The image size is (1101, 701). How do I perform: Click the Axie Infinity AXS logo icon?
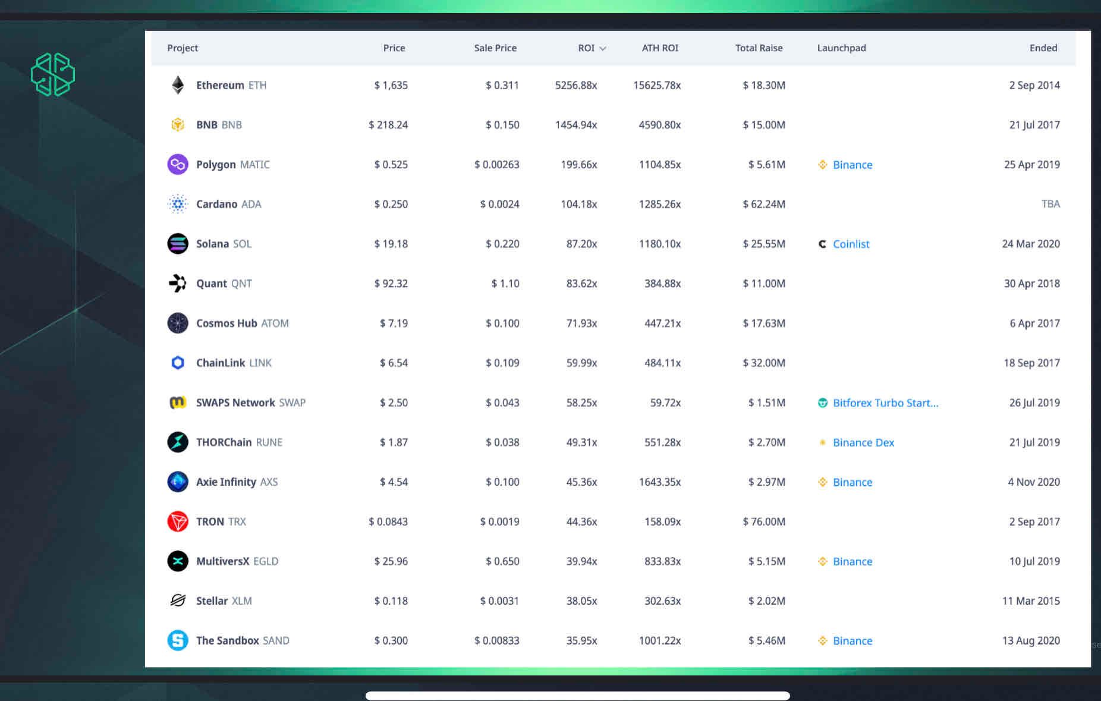click(x=178, y=482)
